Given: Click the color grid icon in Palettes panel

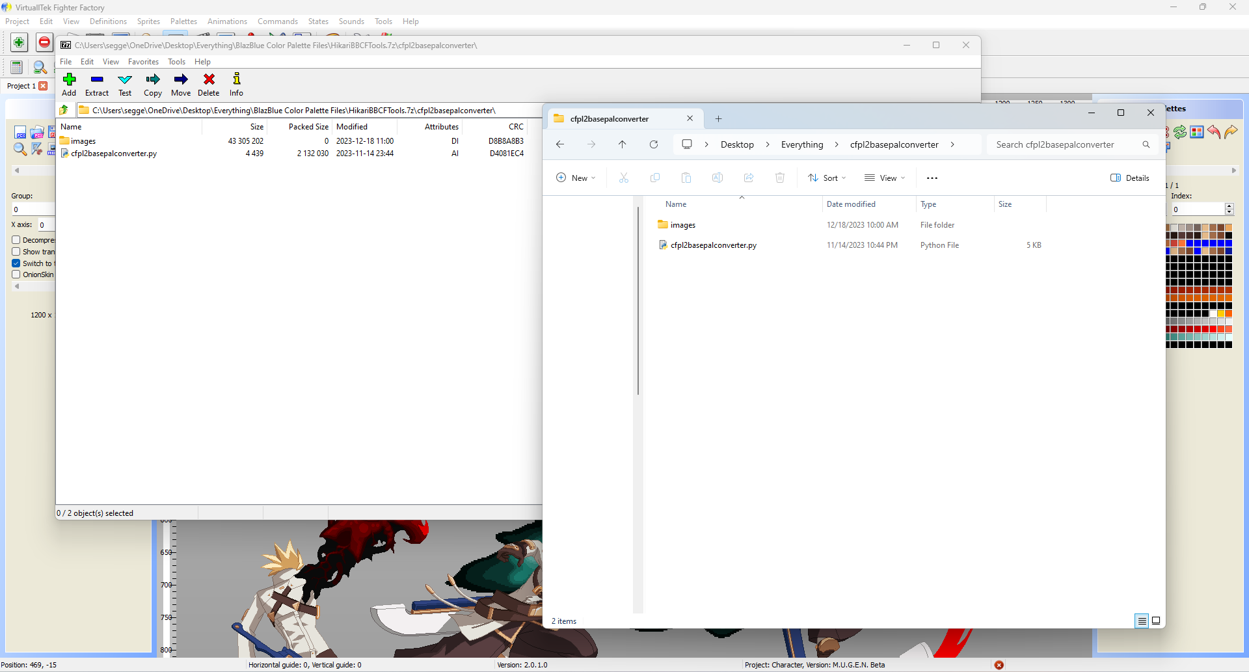Looking at the screenshot, I should pos(1197,132).
